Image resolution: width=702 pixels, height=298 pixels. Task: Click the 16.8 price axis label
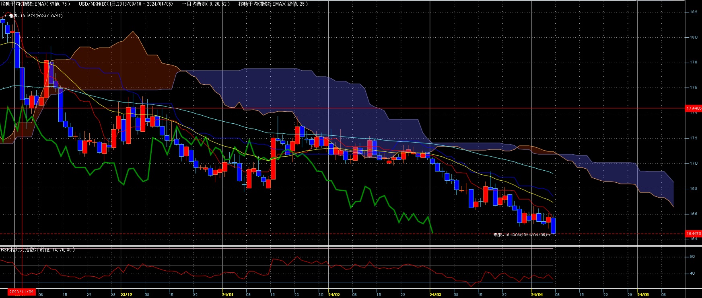(694, 189)
